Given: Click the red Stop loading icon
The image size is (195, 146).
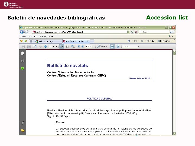Looking at the screenshot, I should click(x=136, y=32).
